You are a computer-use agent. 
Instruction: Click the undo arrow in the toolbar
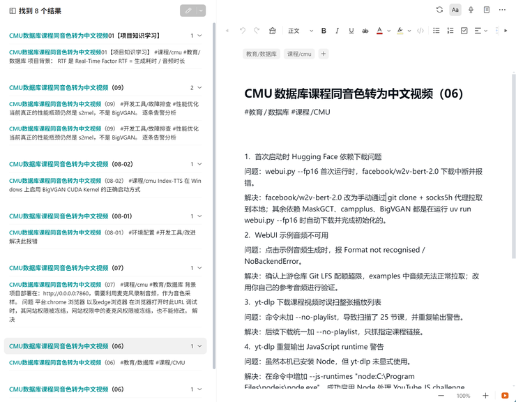(243, 31)
